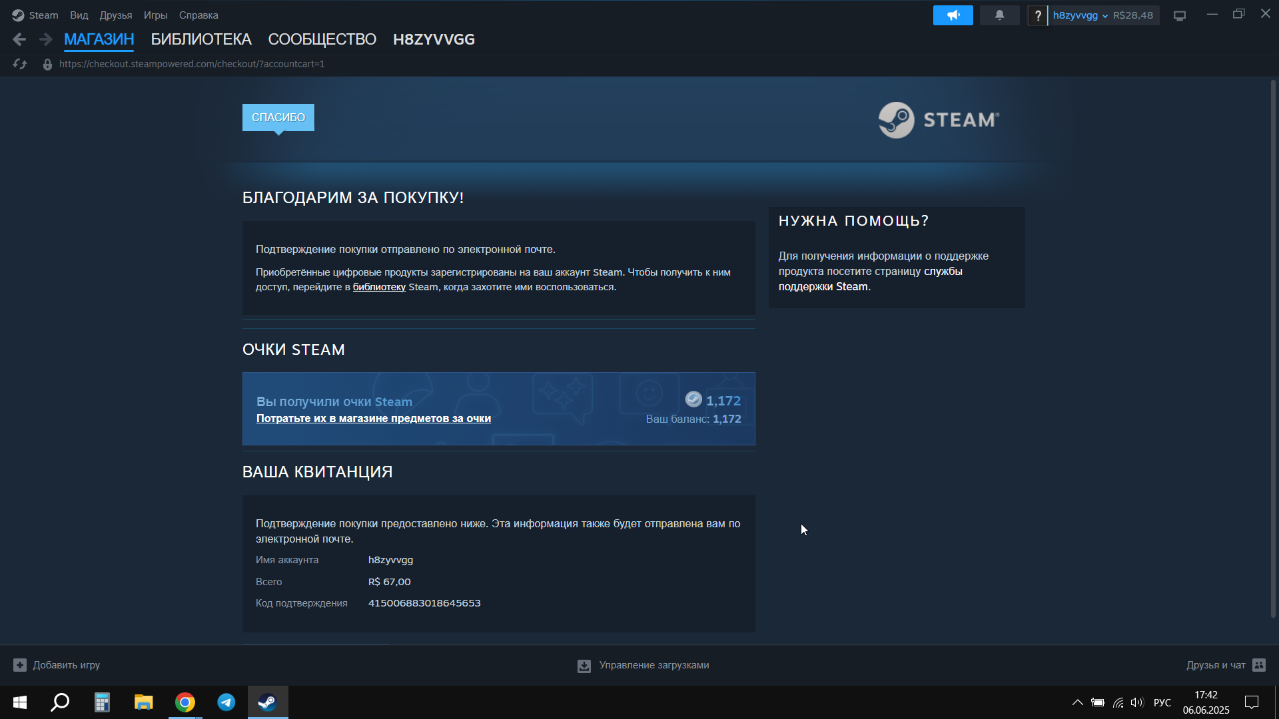Open friends and chat icon

point(1259,665)
